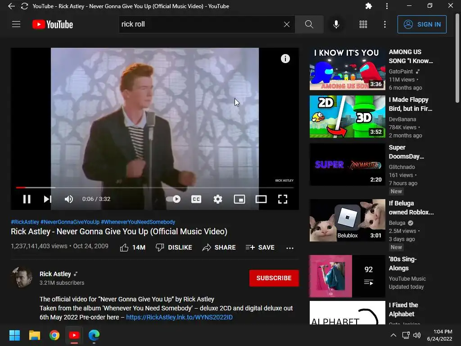This screenshot has width=461, height=346.
Task: Open the GatoPaint channel name
Action: [x=401, y=72]
